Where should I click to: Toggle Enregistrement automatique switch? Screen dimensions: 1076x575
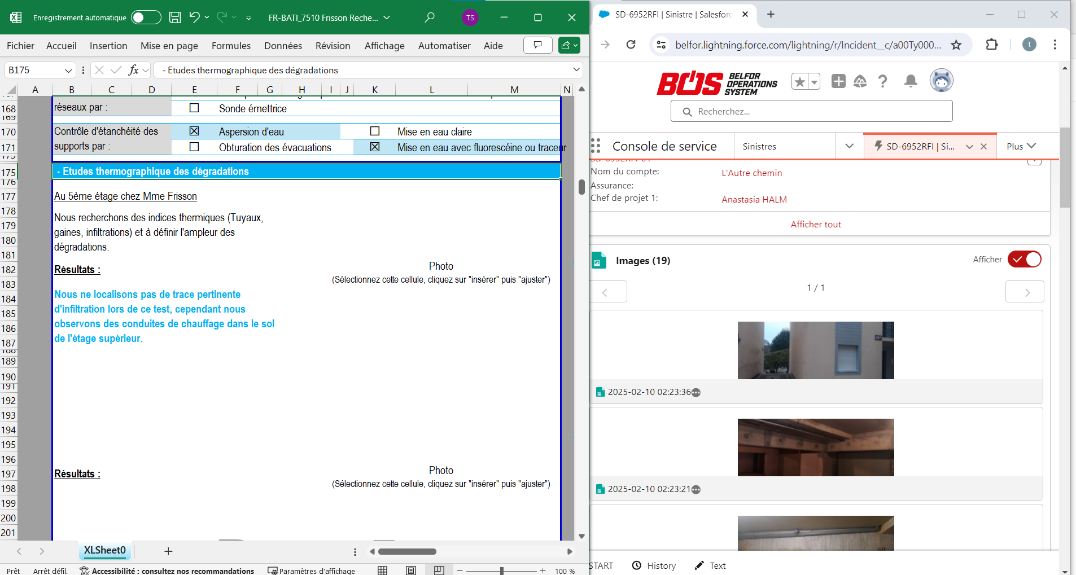coord(146,17)
